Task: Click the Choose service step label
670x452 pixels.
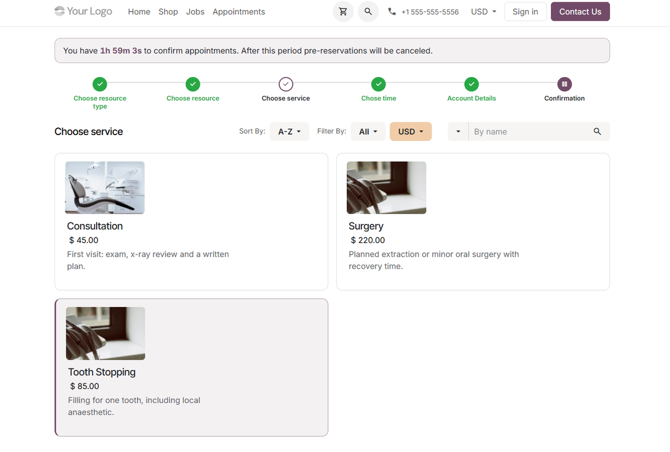Action: [x=286, y=98]
